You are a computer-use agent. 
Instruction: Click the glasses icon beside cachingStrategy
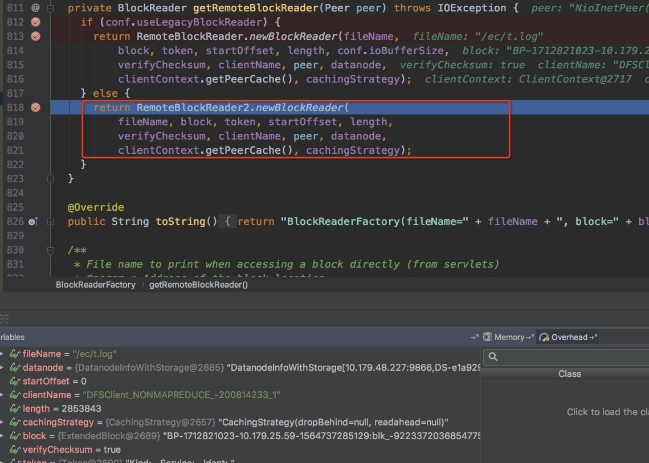click(x=15, y=422)
